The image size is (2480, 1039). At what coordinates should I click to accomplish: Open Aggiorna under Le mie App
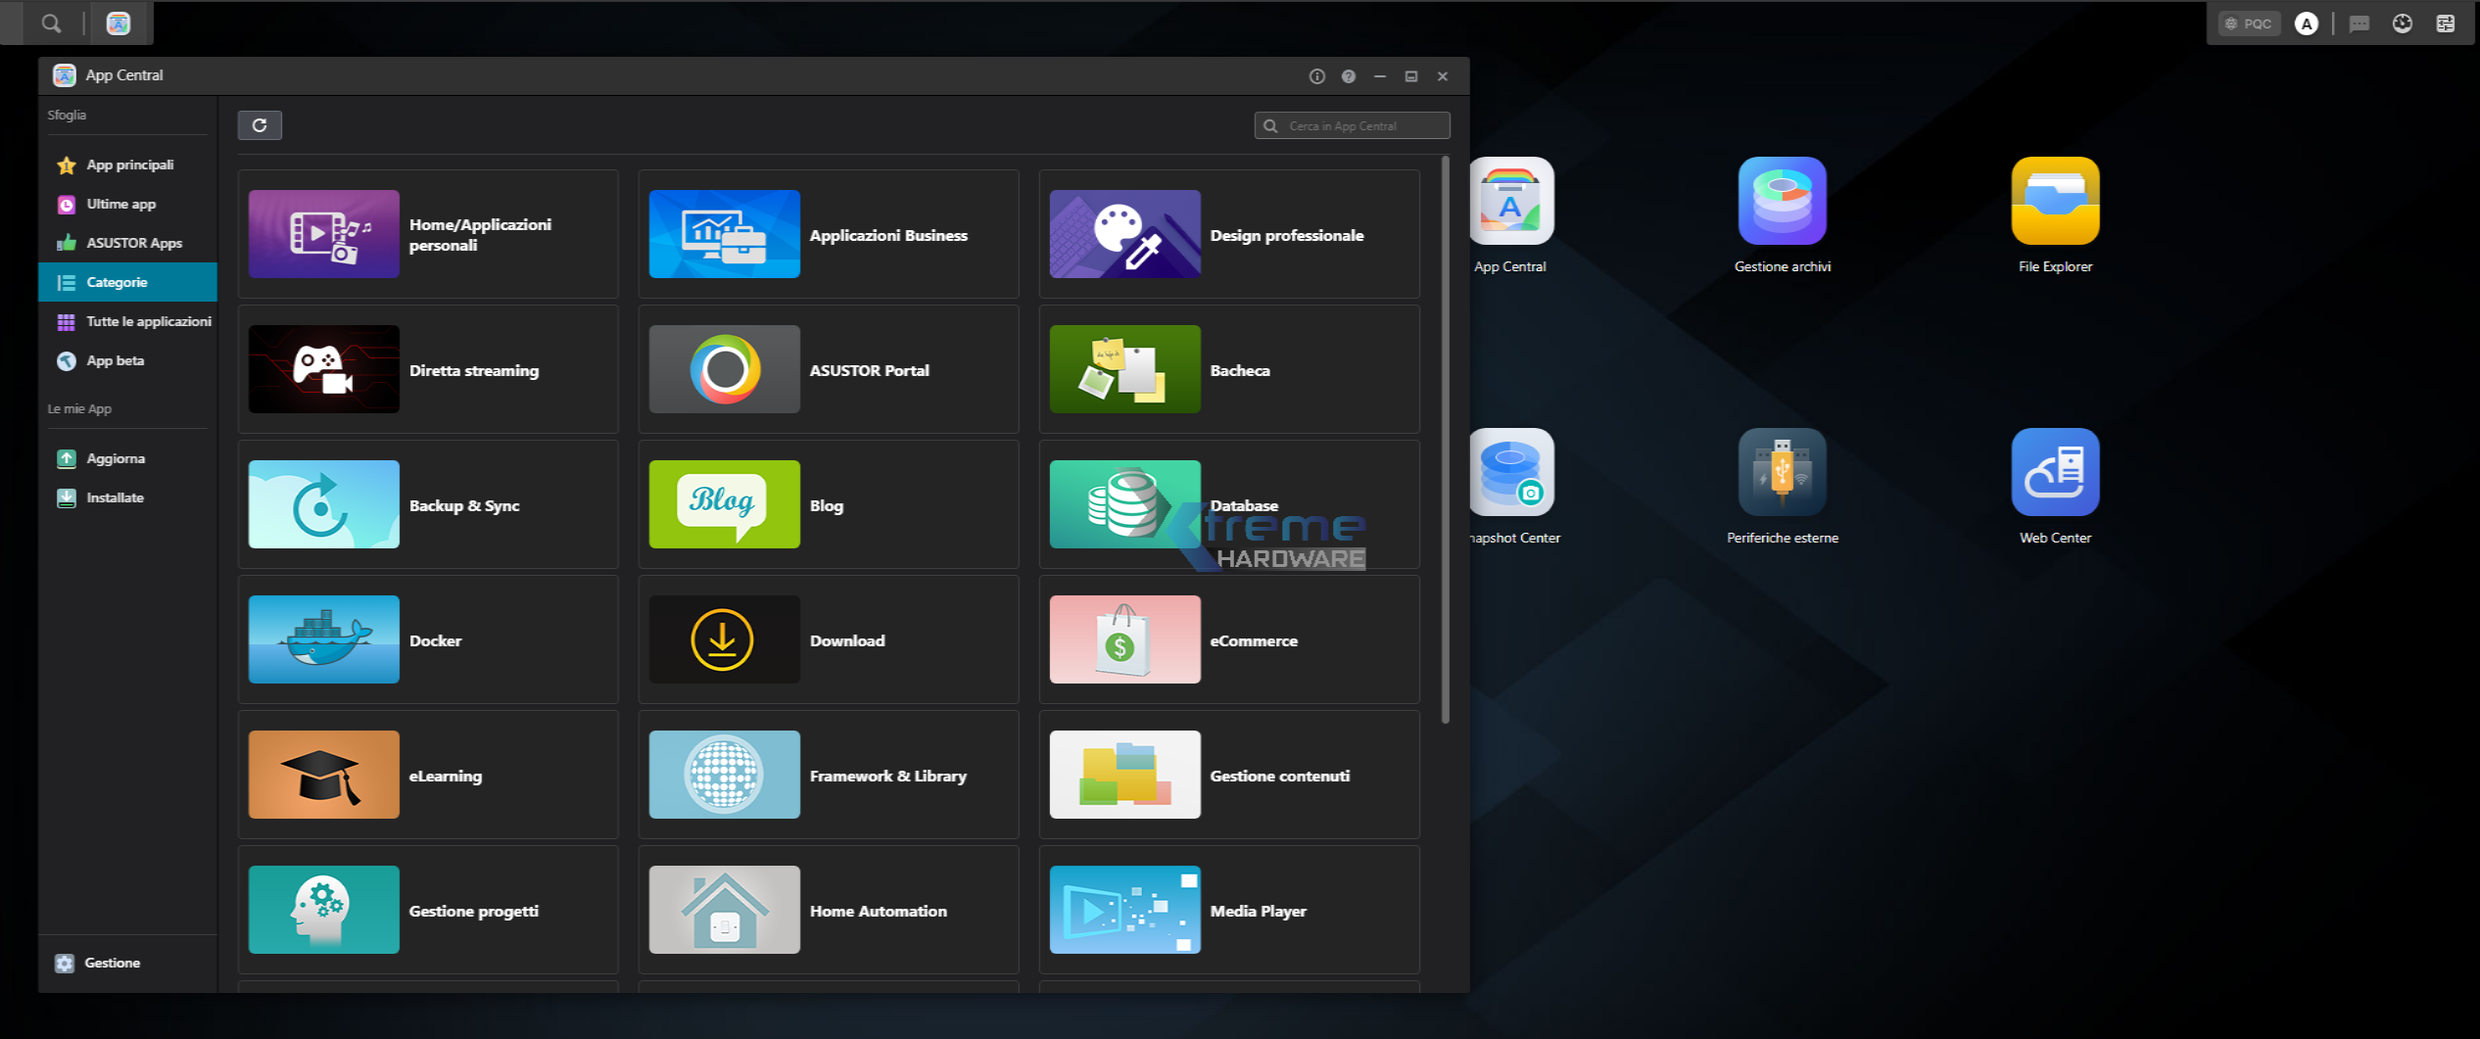[x=127, y=458]
